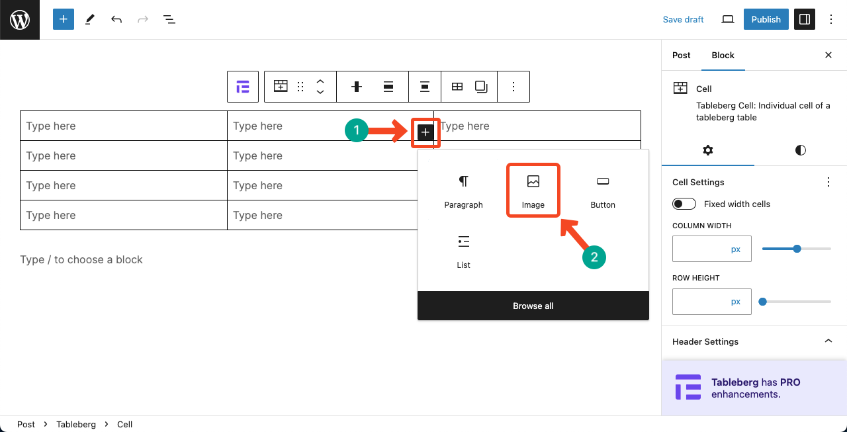The height and width of the screenshot is (432, 847).
Task: Click the WordPress logo icon
Action: [20, 20]
